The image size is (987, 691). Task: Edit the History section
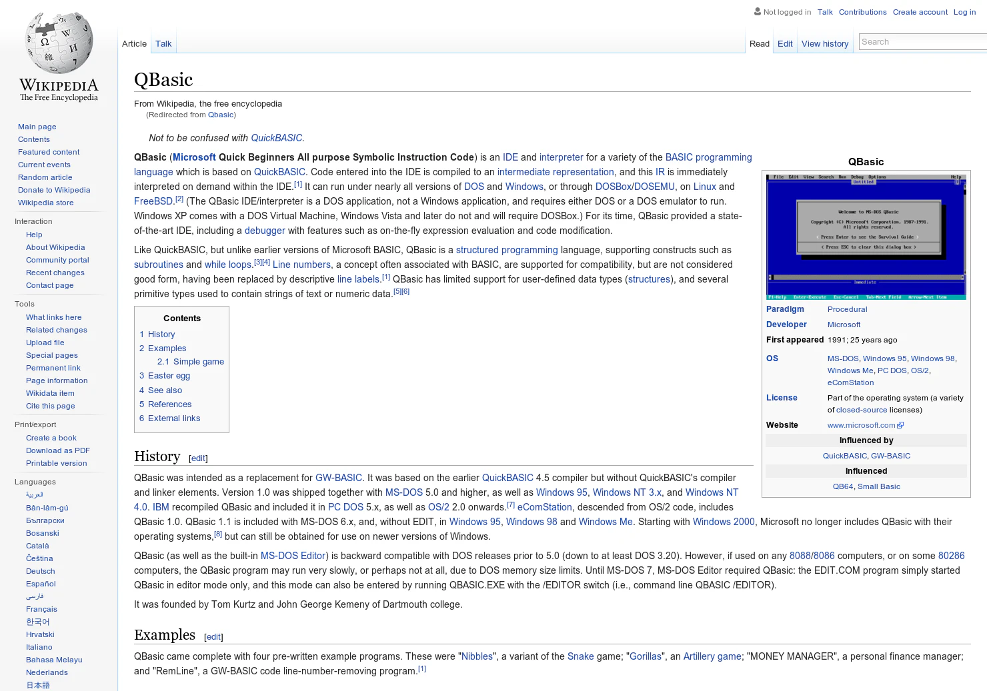click(198, 458)
